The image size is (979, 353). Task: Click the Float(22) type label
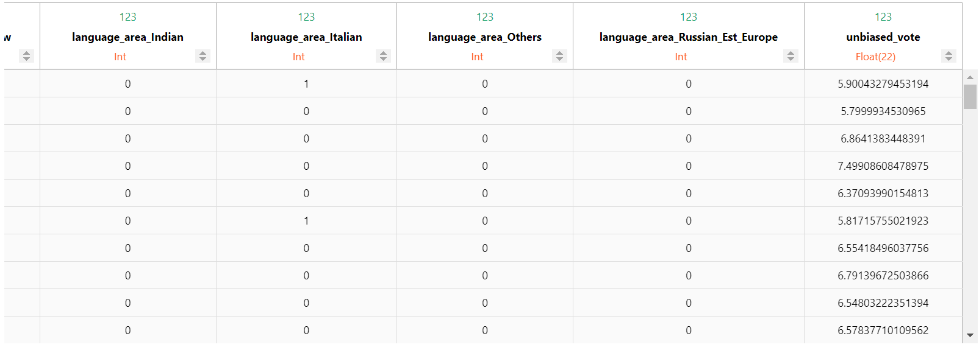(x=875, y=57)
